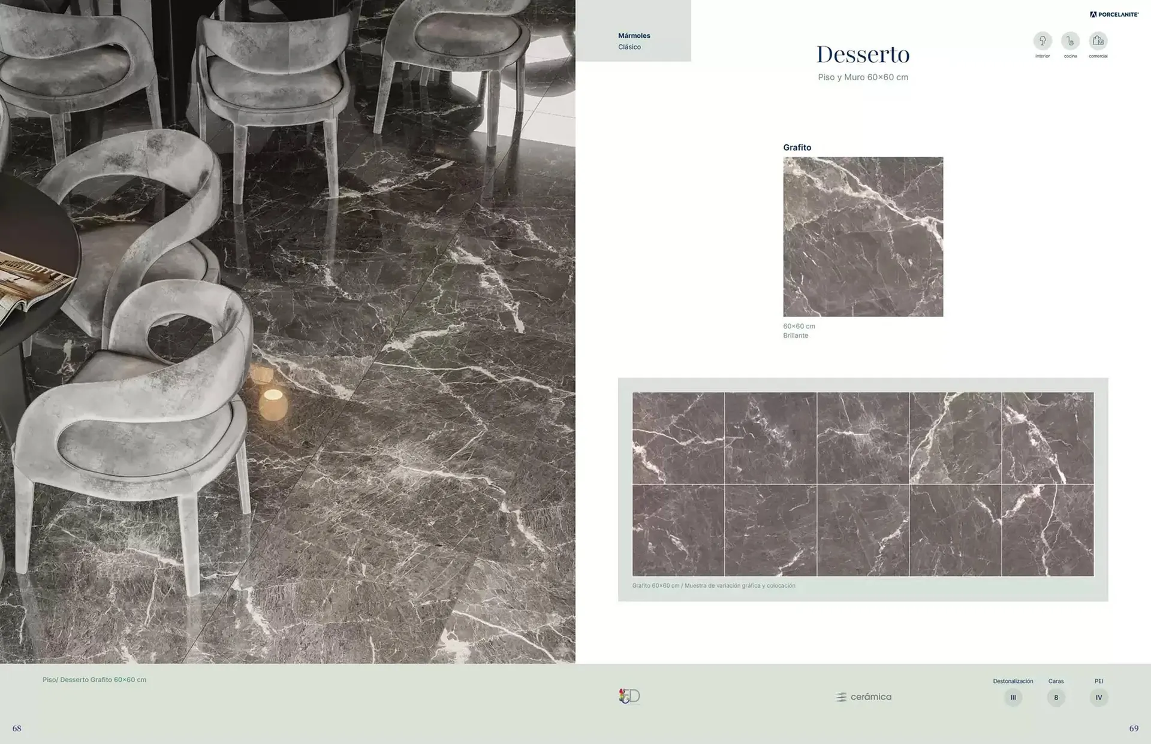Select the Grafito tile color swatch
The image size is (1151, 744).
[863, 237]
